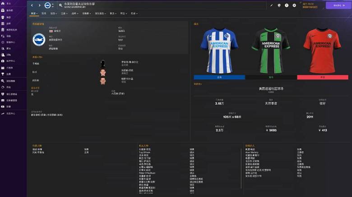Click the pencil edit icon in the top bar
The height and width of the screenshot is (197, 352).
[271, 5]
